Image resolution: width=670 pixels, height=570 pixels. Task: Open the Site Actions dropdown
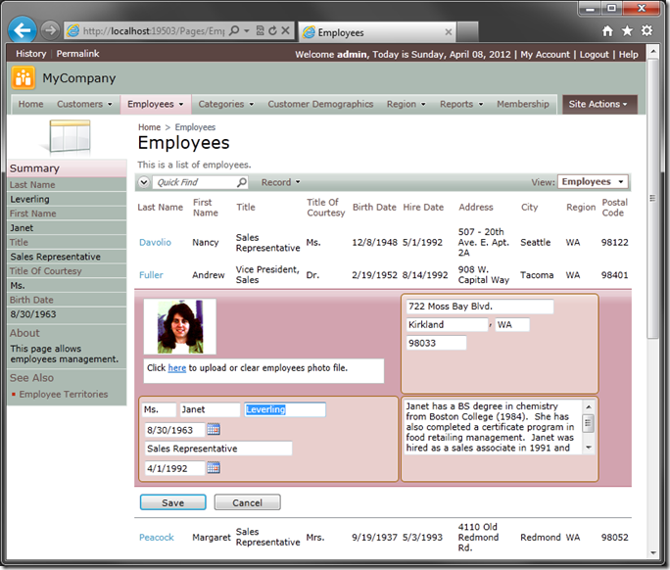pyautogui.click(x=599, y=104)
